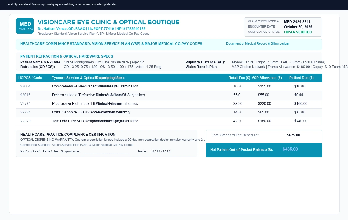Click the Crizal Sapphire 360 UV coating cell

click(x=89, y=112)
